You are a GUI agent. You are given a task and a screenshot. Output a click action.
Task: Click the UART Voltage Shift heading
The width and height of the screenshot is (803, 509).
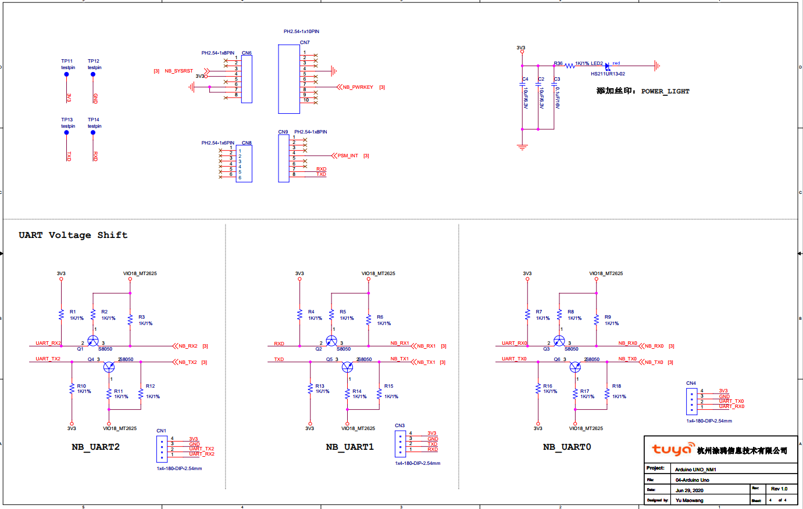tap(73, 235)
